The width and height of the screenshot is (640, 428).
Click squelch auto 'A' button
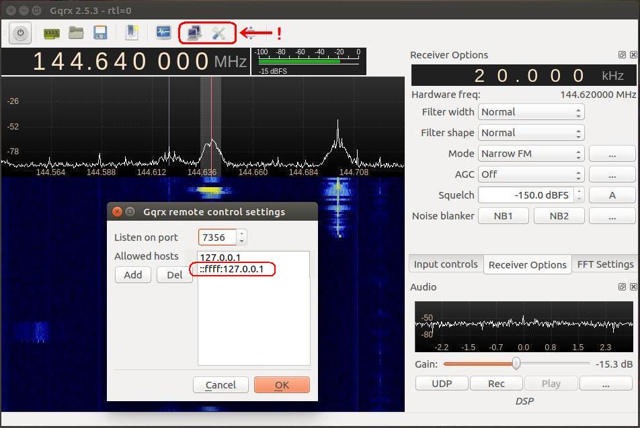612,195
